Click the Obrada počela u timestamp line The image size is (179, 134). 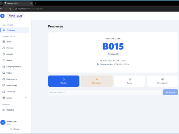tap(113, 64)
